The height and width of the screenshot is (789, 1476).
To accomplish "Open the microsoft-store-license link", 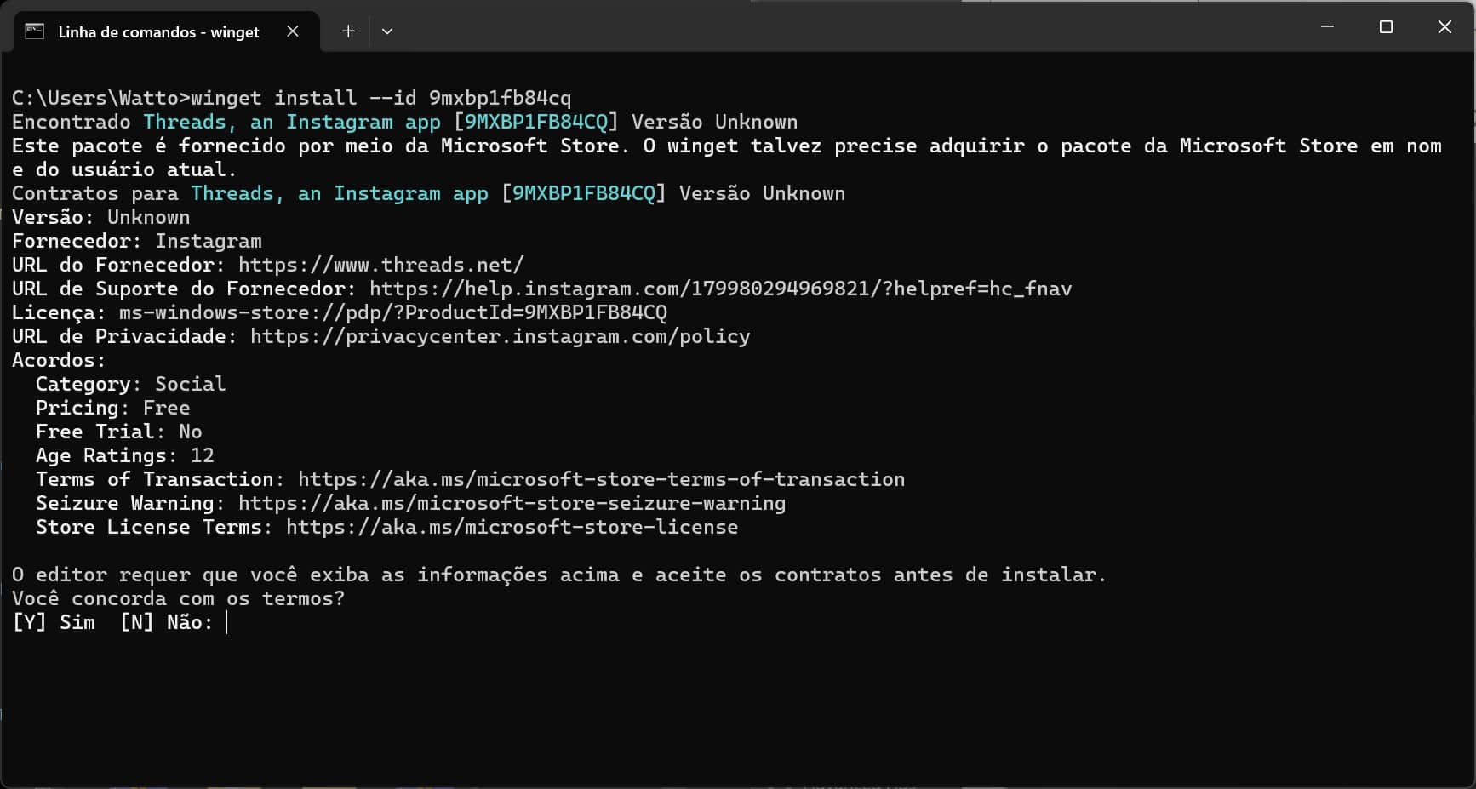I will tap(512, 527).
